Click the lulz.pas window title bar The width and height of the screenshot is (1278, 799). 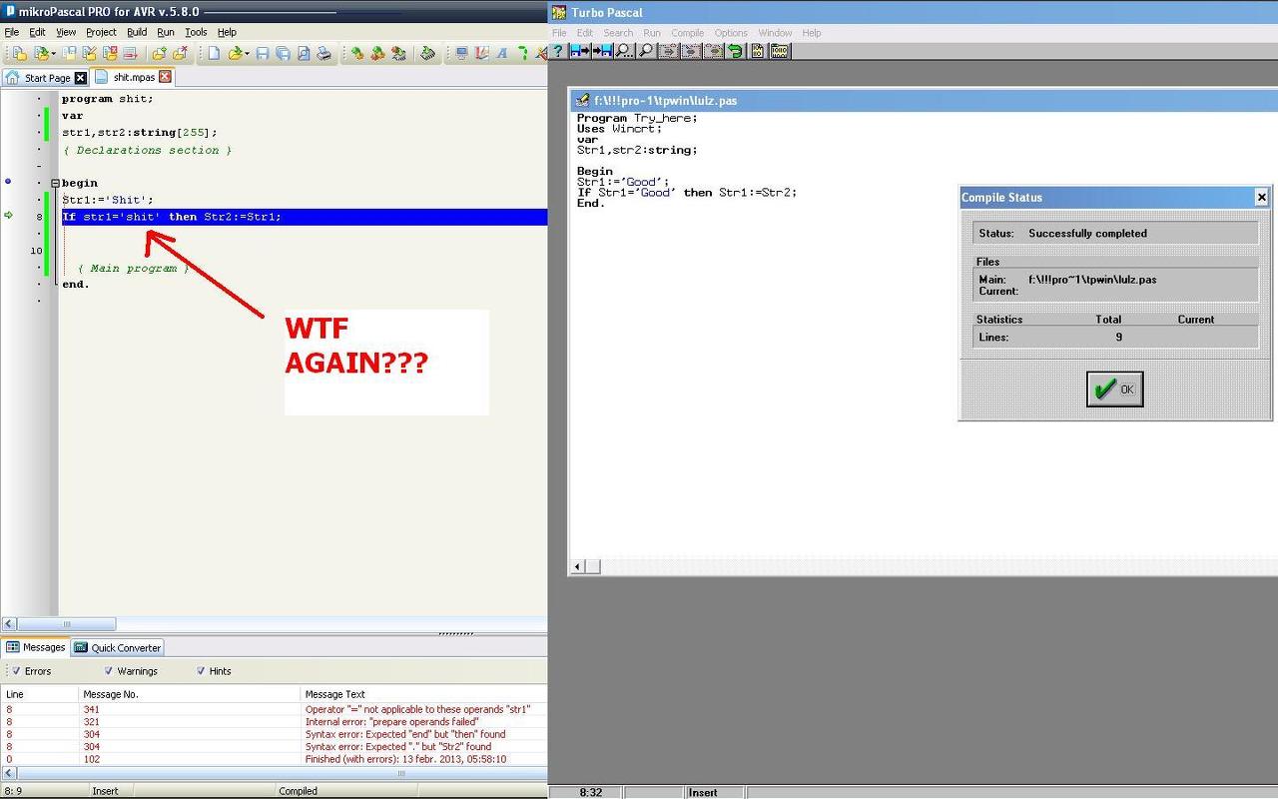[x=924, y=100]
